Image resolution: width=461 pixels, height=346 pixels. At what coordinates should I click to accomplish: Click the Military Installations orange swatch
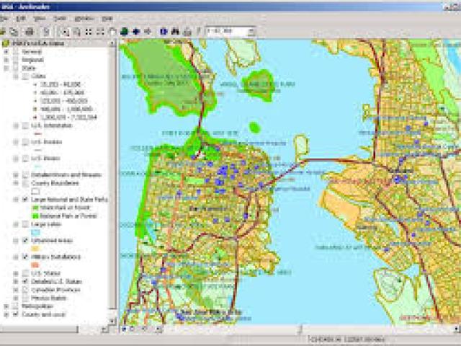click(x=35, y=265)
